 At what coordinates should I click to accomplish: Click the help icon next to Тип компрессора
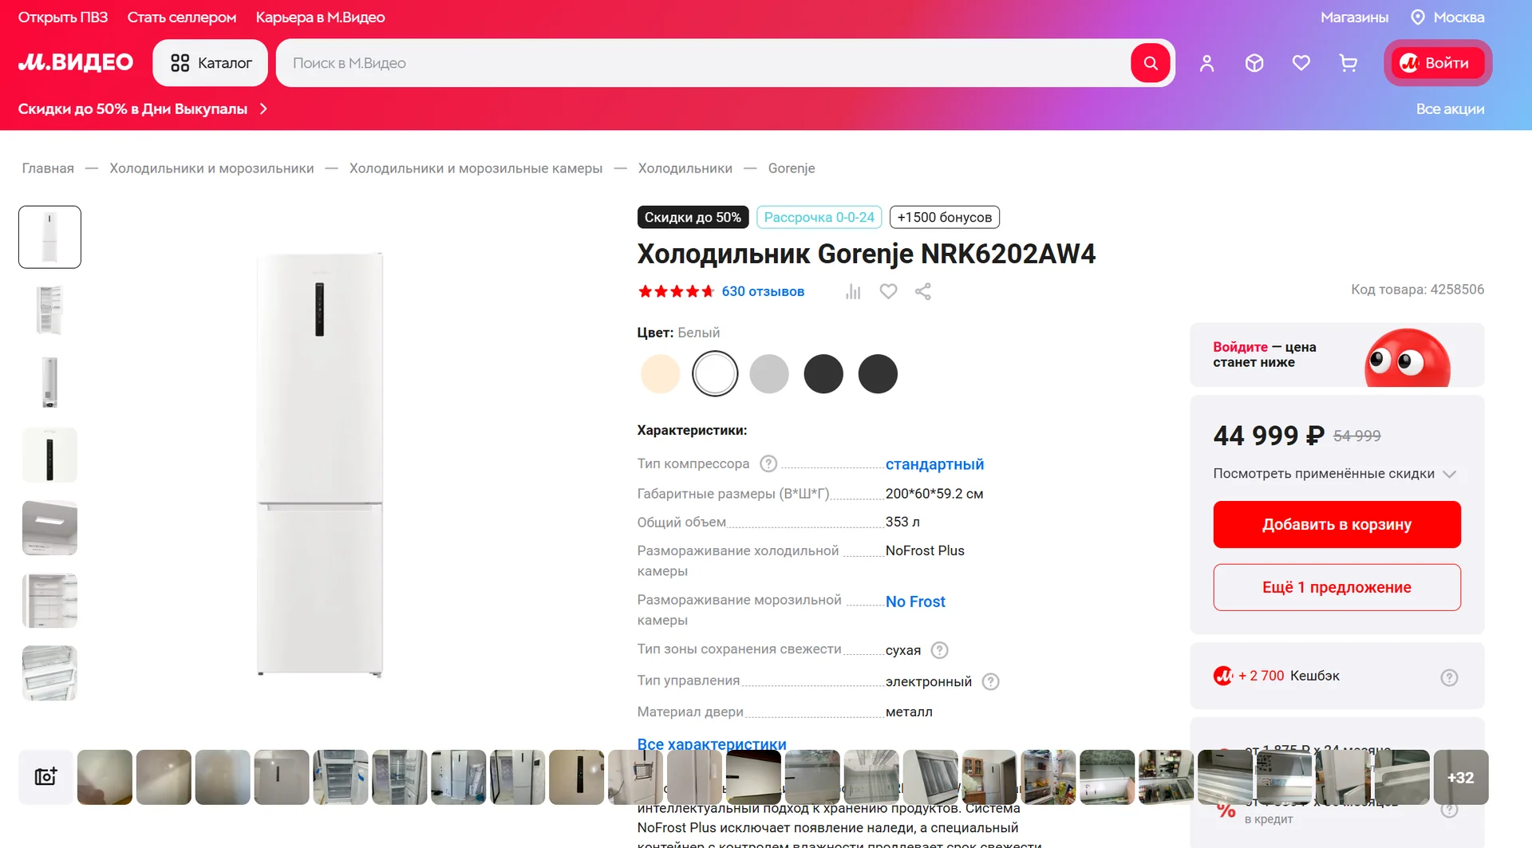click(768, 463)
